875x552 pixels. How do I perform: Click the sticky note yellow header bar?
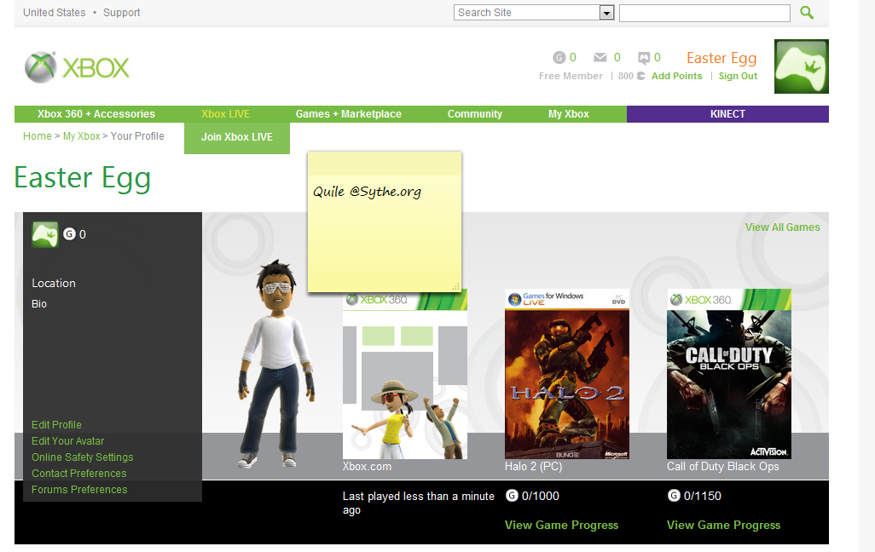point(385,164)
